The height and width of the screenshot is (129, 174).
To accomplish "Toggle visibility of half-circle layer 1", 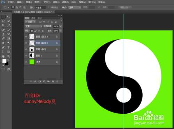I will tap(26, 55).
